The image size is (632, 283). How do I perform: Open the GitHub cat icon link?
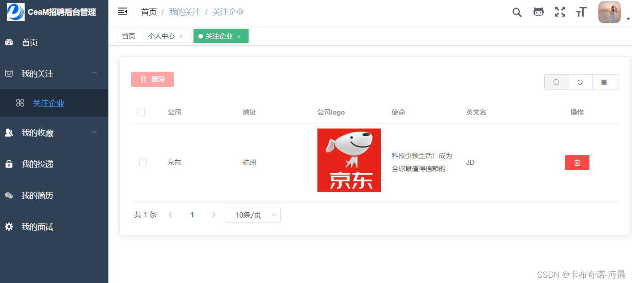point(538,12)
